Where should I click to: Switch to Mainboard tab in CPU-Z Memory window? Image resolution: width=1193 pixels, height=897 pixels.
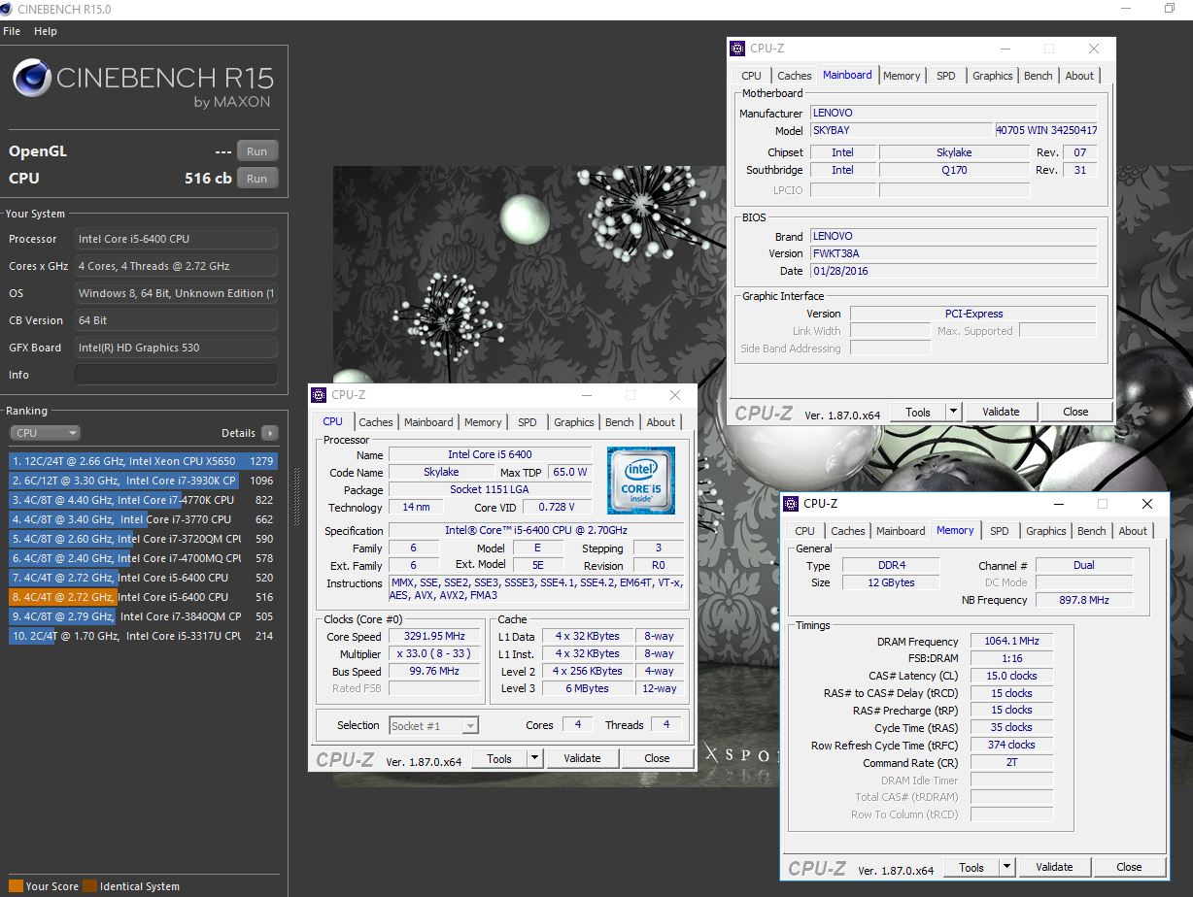pyautogui.click(x=901, y=531)
